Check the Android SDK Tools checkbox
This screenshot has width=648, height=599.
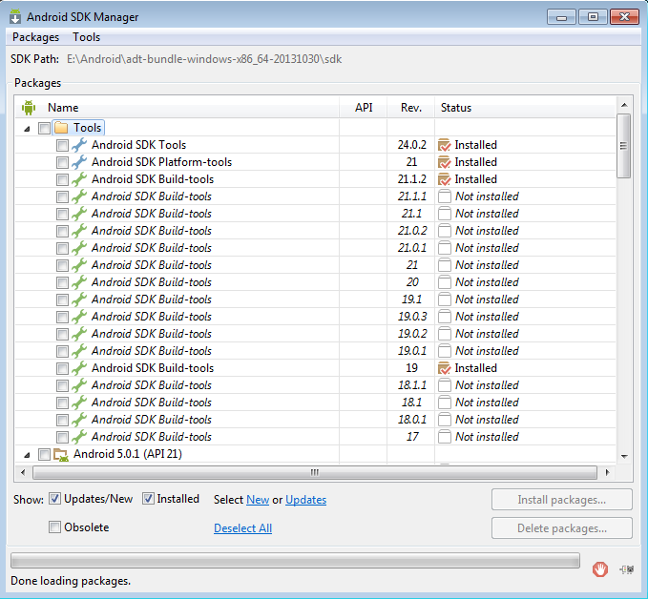tap(62, 145)
